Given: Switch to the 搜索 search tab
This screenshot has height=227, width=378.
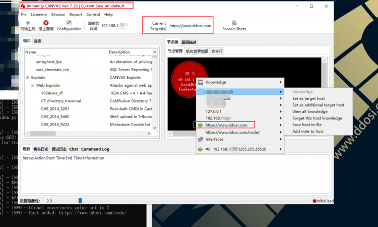Looking at the screenshot, I should [x=37, y=41].
